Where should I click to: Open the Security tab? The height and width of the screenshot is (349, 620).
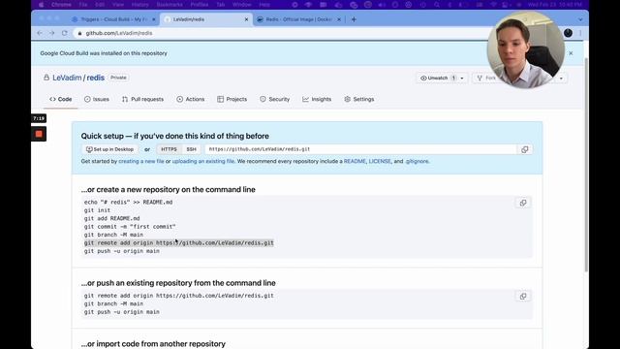(275, 99)
